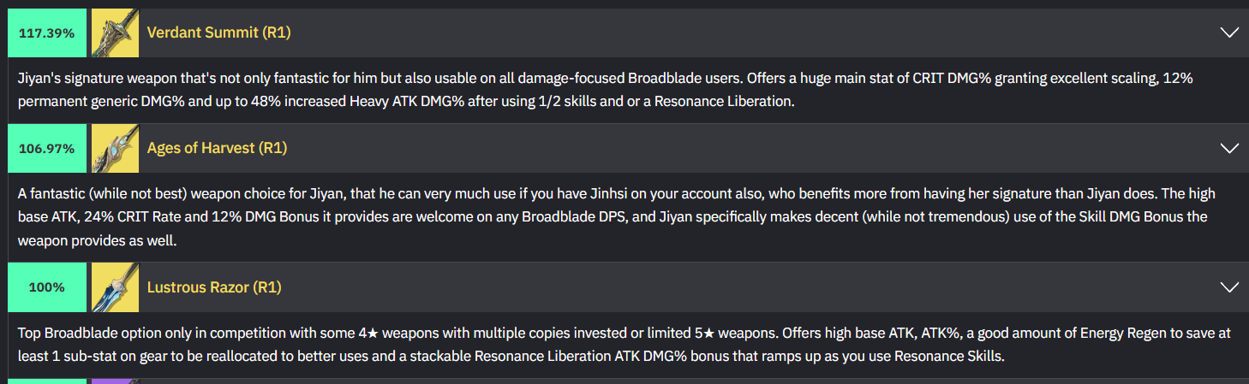Click the 106.97% damage rating badge
The width and height of the screenshot is (1249, 384).
click(x=46, y=148)
